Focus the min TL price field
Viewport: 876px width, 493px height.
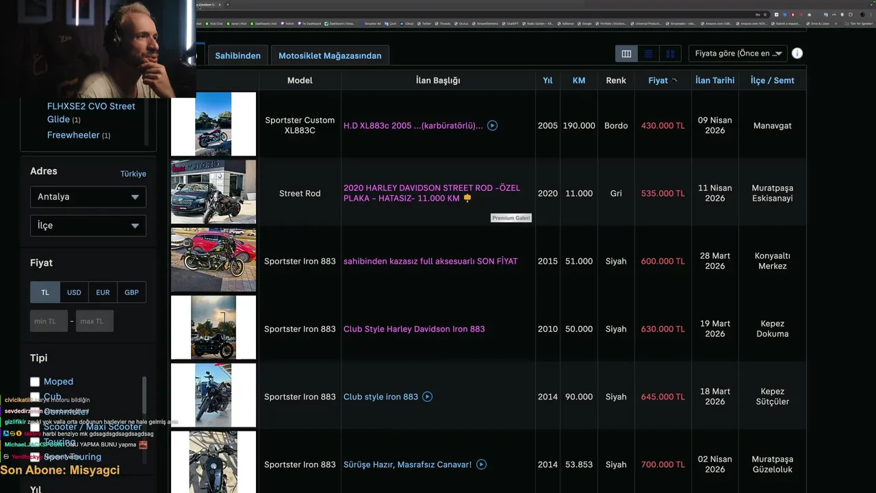tap(49, 321)
